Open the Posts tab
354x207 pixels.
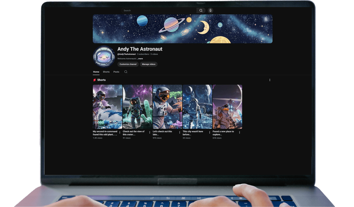tap(116, 72)
